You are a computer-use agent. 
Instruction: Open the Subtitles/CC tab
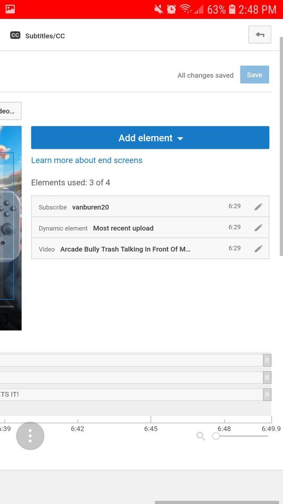[x=37, y=36]
